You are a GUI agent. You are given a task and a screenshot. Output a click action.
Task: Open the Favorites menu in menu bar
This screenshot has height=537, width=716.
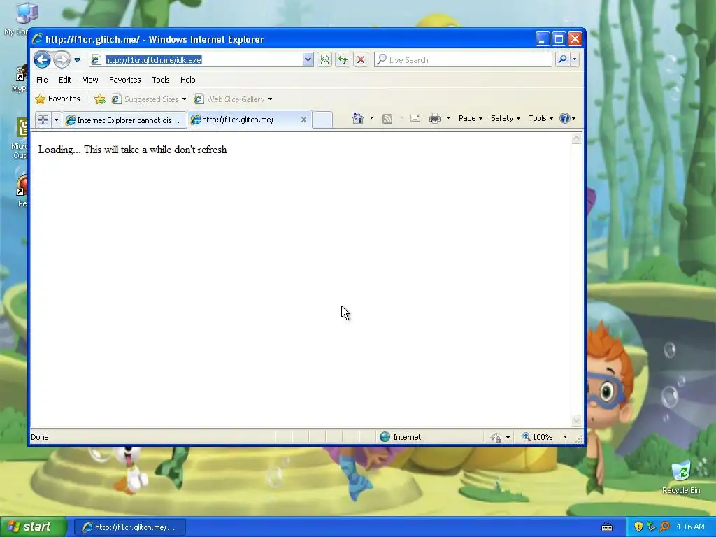point(124,80)
